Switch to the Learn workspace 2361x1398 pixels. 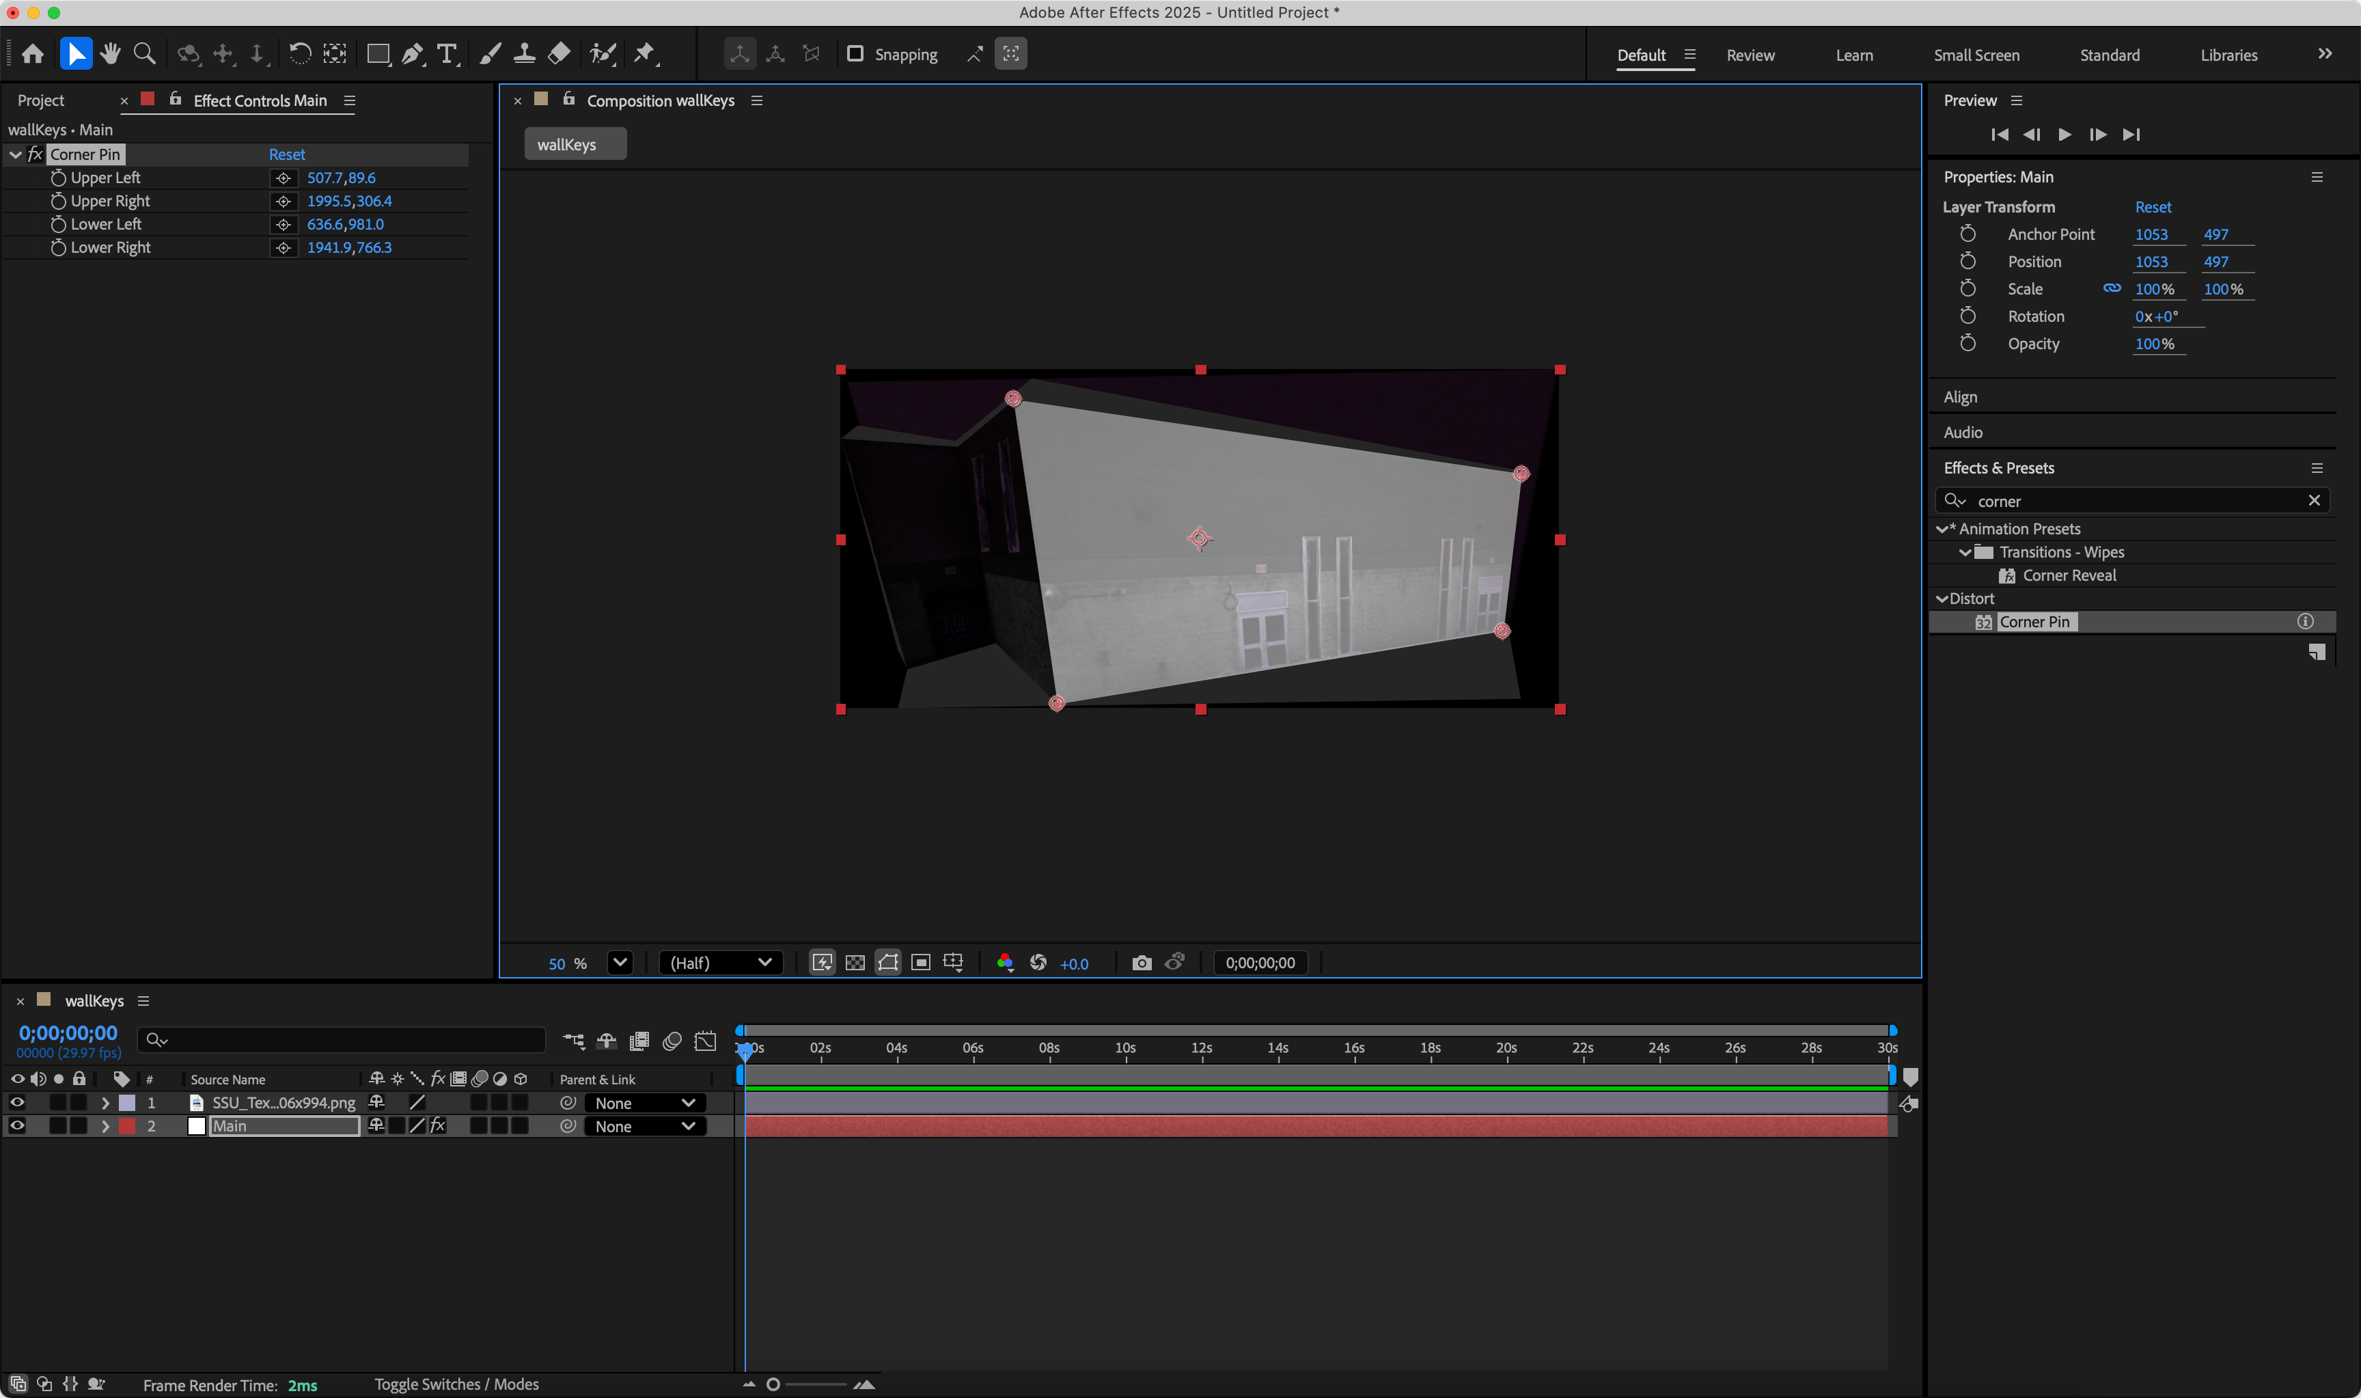coord(1853,55)
